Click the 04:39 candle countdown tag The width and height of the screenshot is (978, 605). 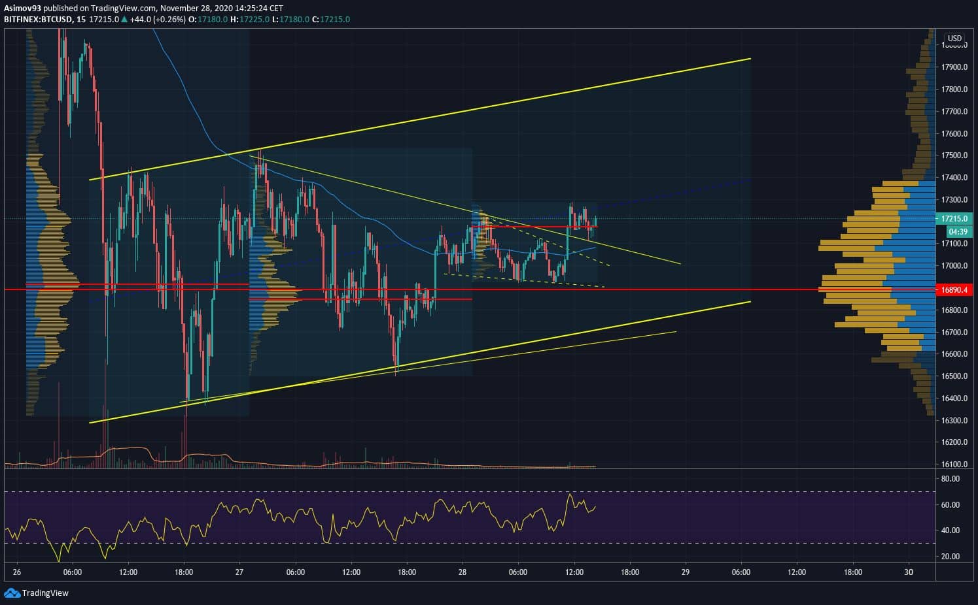pyautogui.click(x=959, y=232)
